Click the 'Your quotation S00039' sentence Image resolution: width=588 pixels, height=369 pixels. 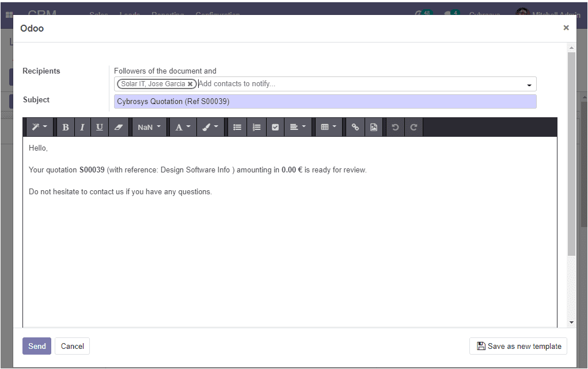click(x=198, y=170)
